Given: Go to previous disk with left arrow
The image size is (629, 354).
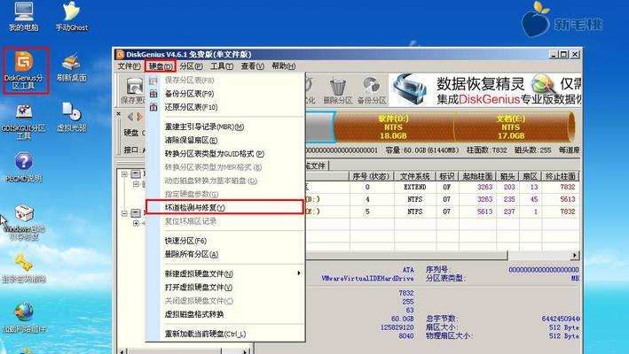Looking at the screenshot, I should (x=130, y=117).
